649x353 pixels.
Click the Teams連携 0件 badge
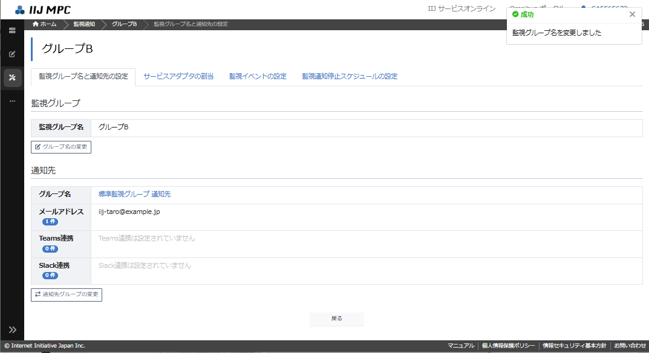[x=50, y=248]
